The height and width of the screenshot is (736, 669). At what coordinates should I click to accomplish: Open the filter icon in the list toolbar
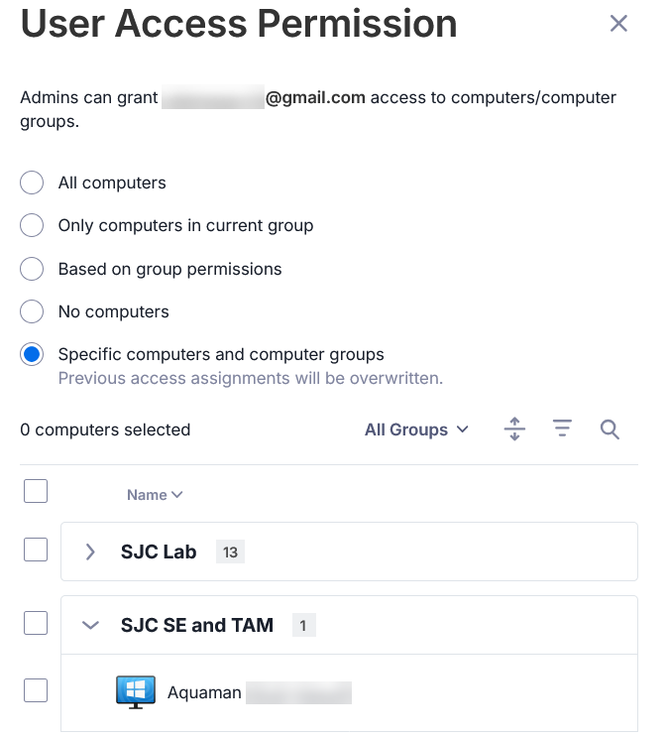tap(562, 429)
